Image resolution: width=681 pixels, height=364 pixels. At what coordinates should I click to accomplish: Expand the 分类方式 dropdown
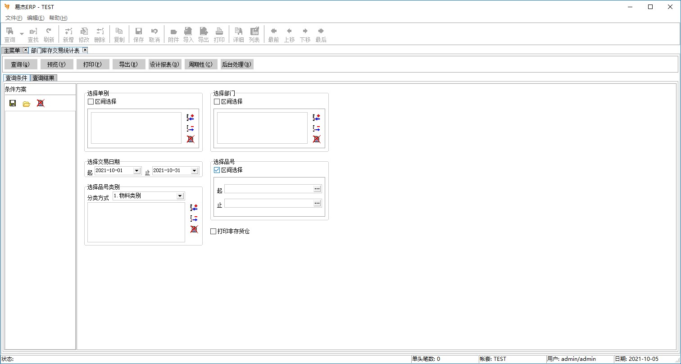[180, 196]
